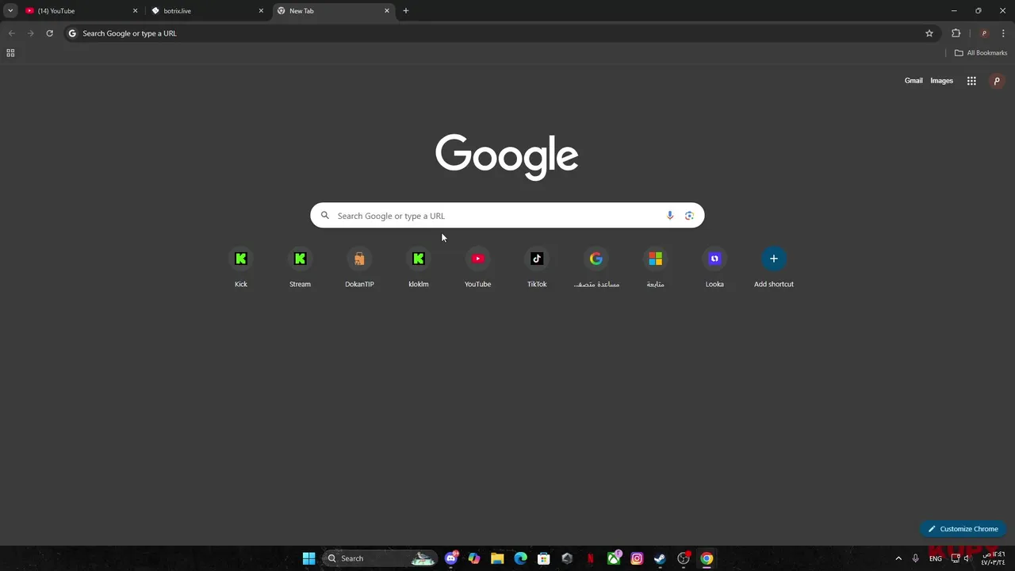Go forward with the forward arrow

tap(30, 33)
